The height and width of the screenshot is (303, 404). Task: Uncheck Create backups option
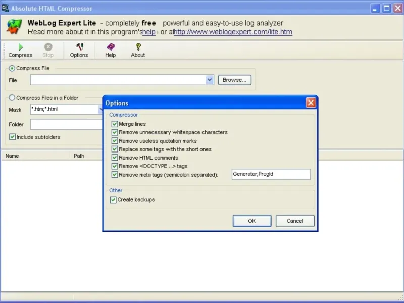coord(113,200)
